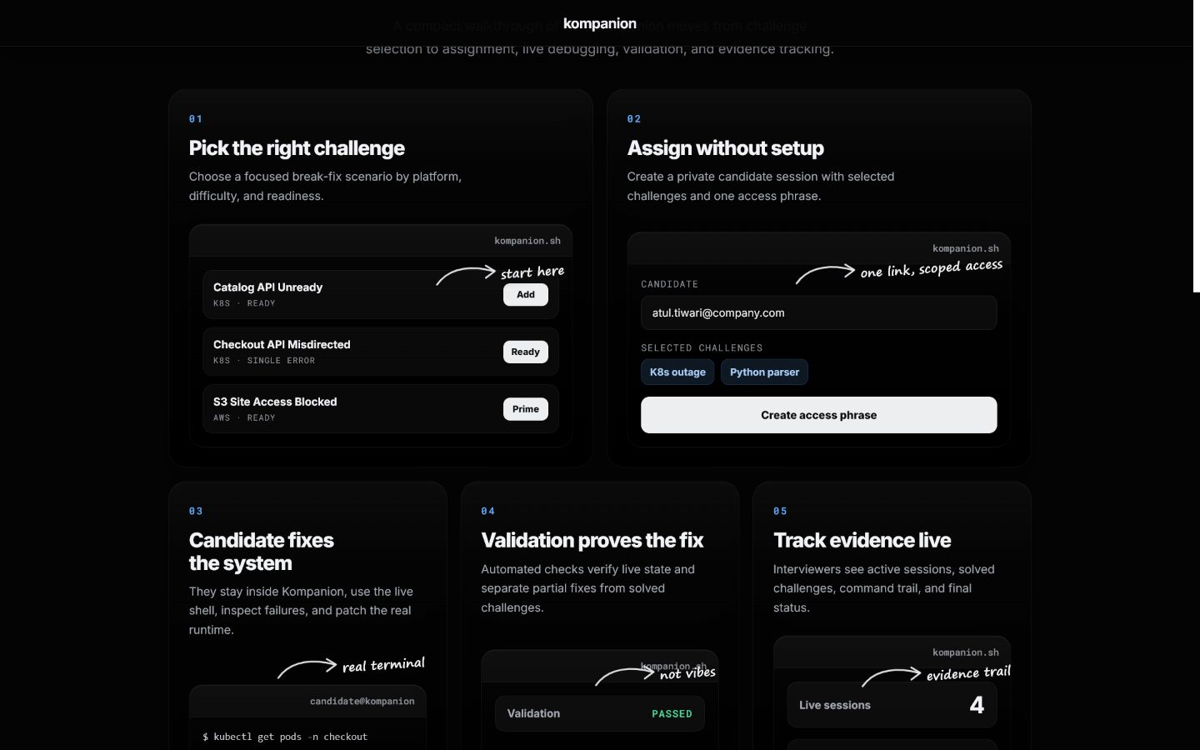Open the S3 Site Access Blocked row title

pos(275,402)
